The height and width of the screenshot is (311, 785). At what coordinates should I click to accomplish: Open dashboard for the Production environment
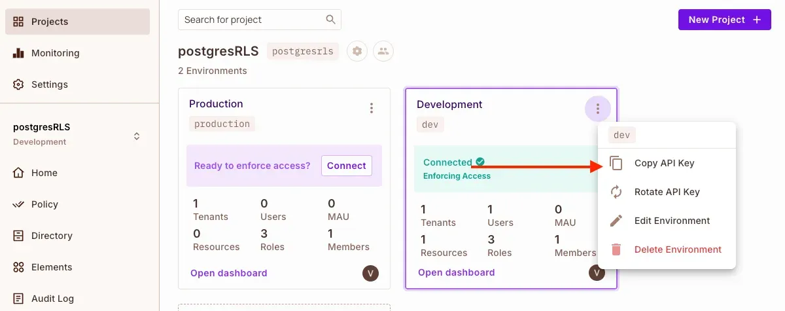pos(228,273)
